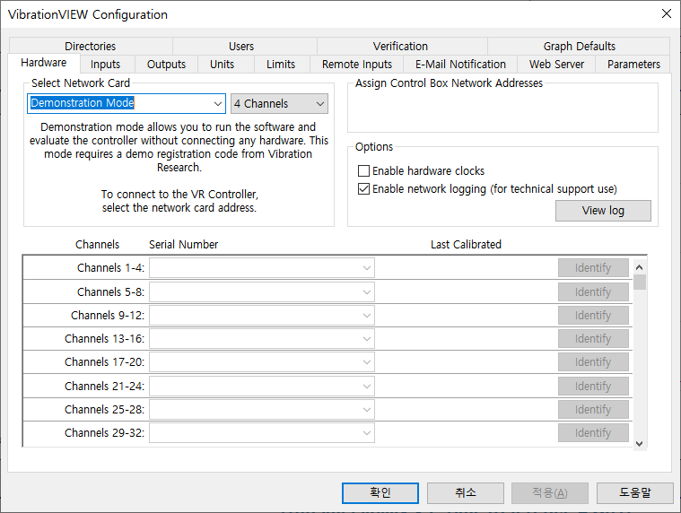Close the VibrationVIEW Configuration dialog

[x=667, y=13]
